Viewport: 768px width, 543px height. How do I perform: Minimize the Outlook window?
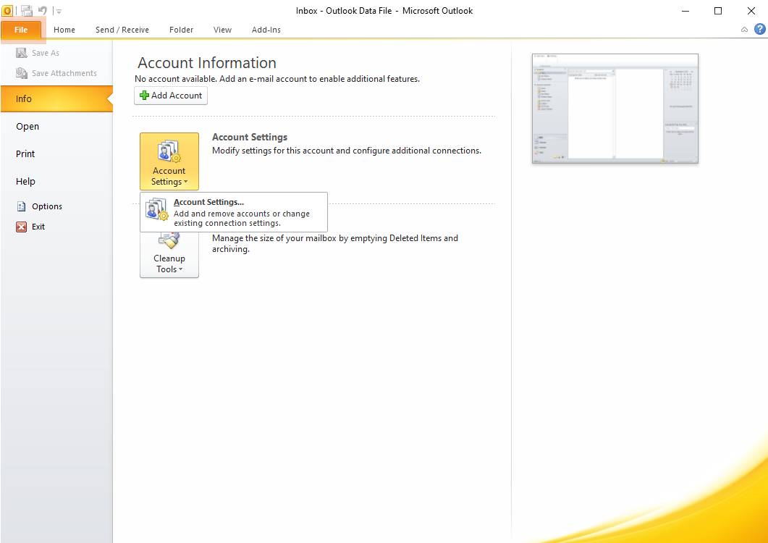(685, 11)
